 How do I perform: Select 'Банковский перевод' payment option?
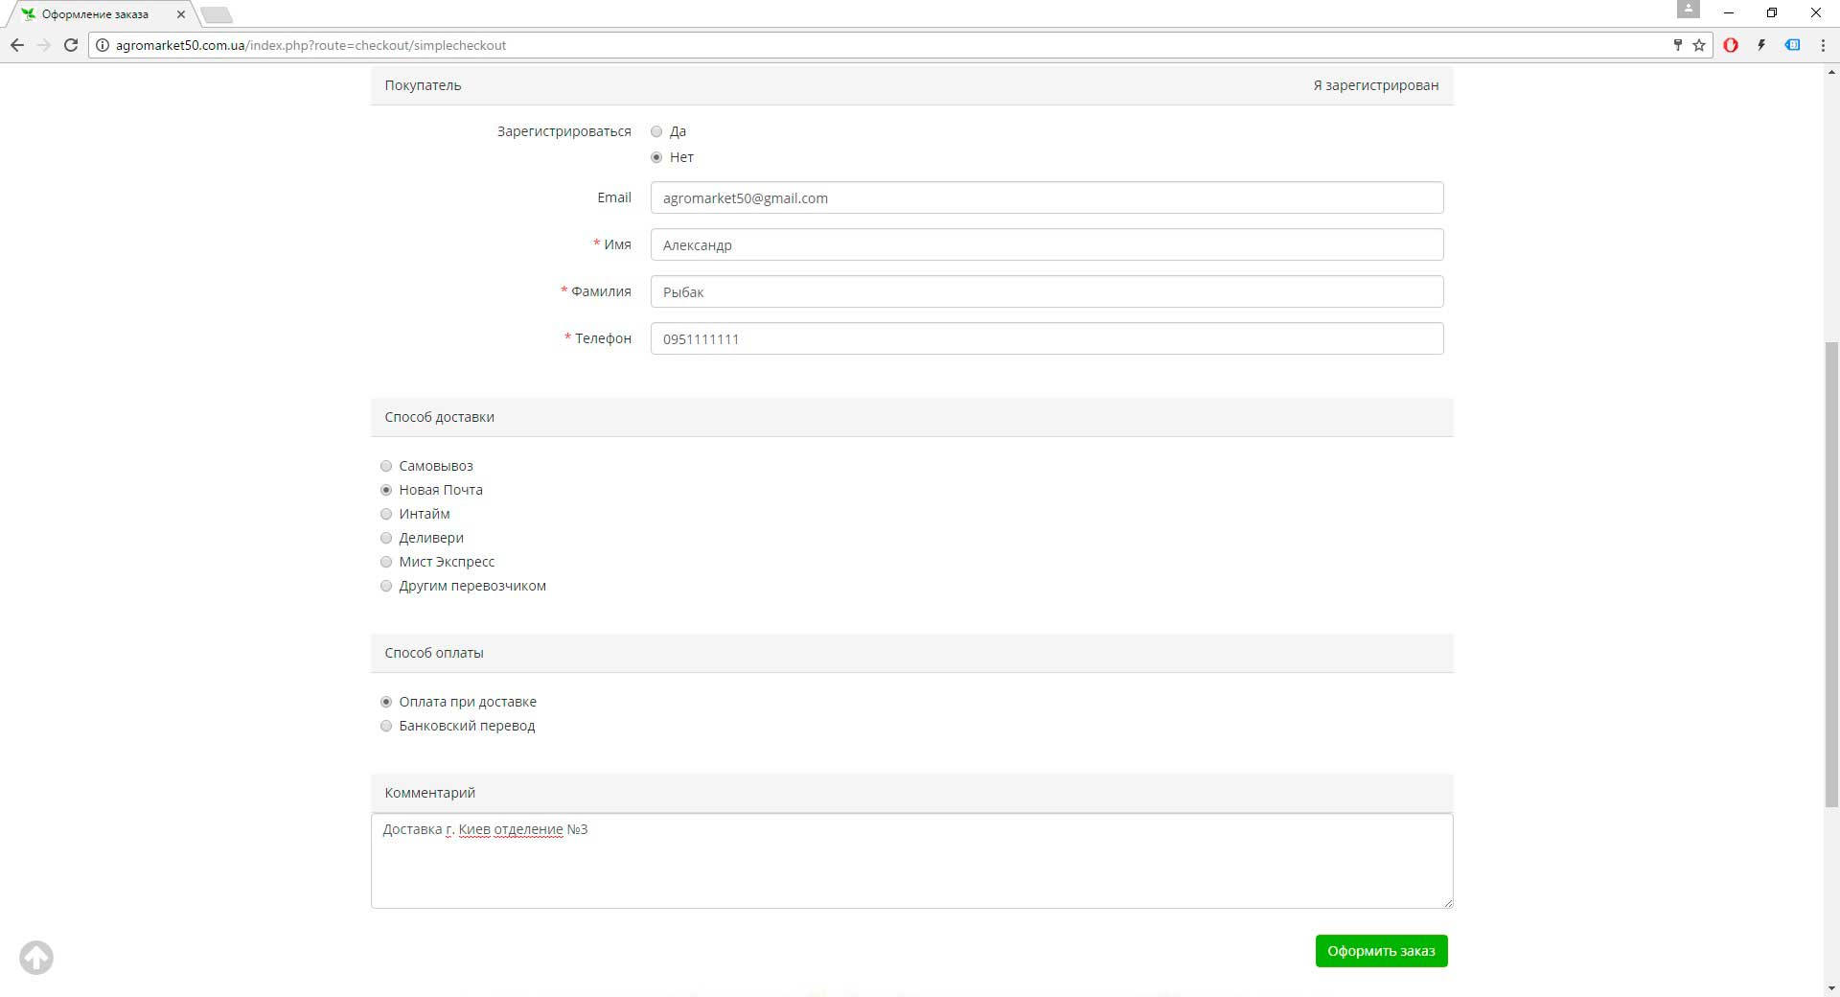click(x=386, y=726)
